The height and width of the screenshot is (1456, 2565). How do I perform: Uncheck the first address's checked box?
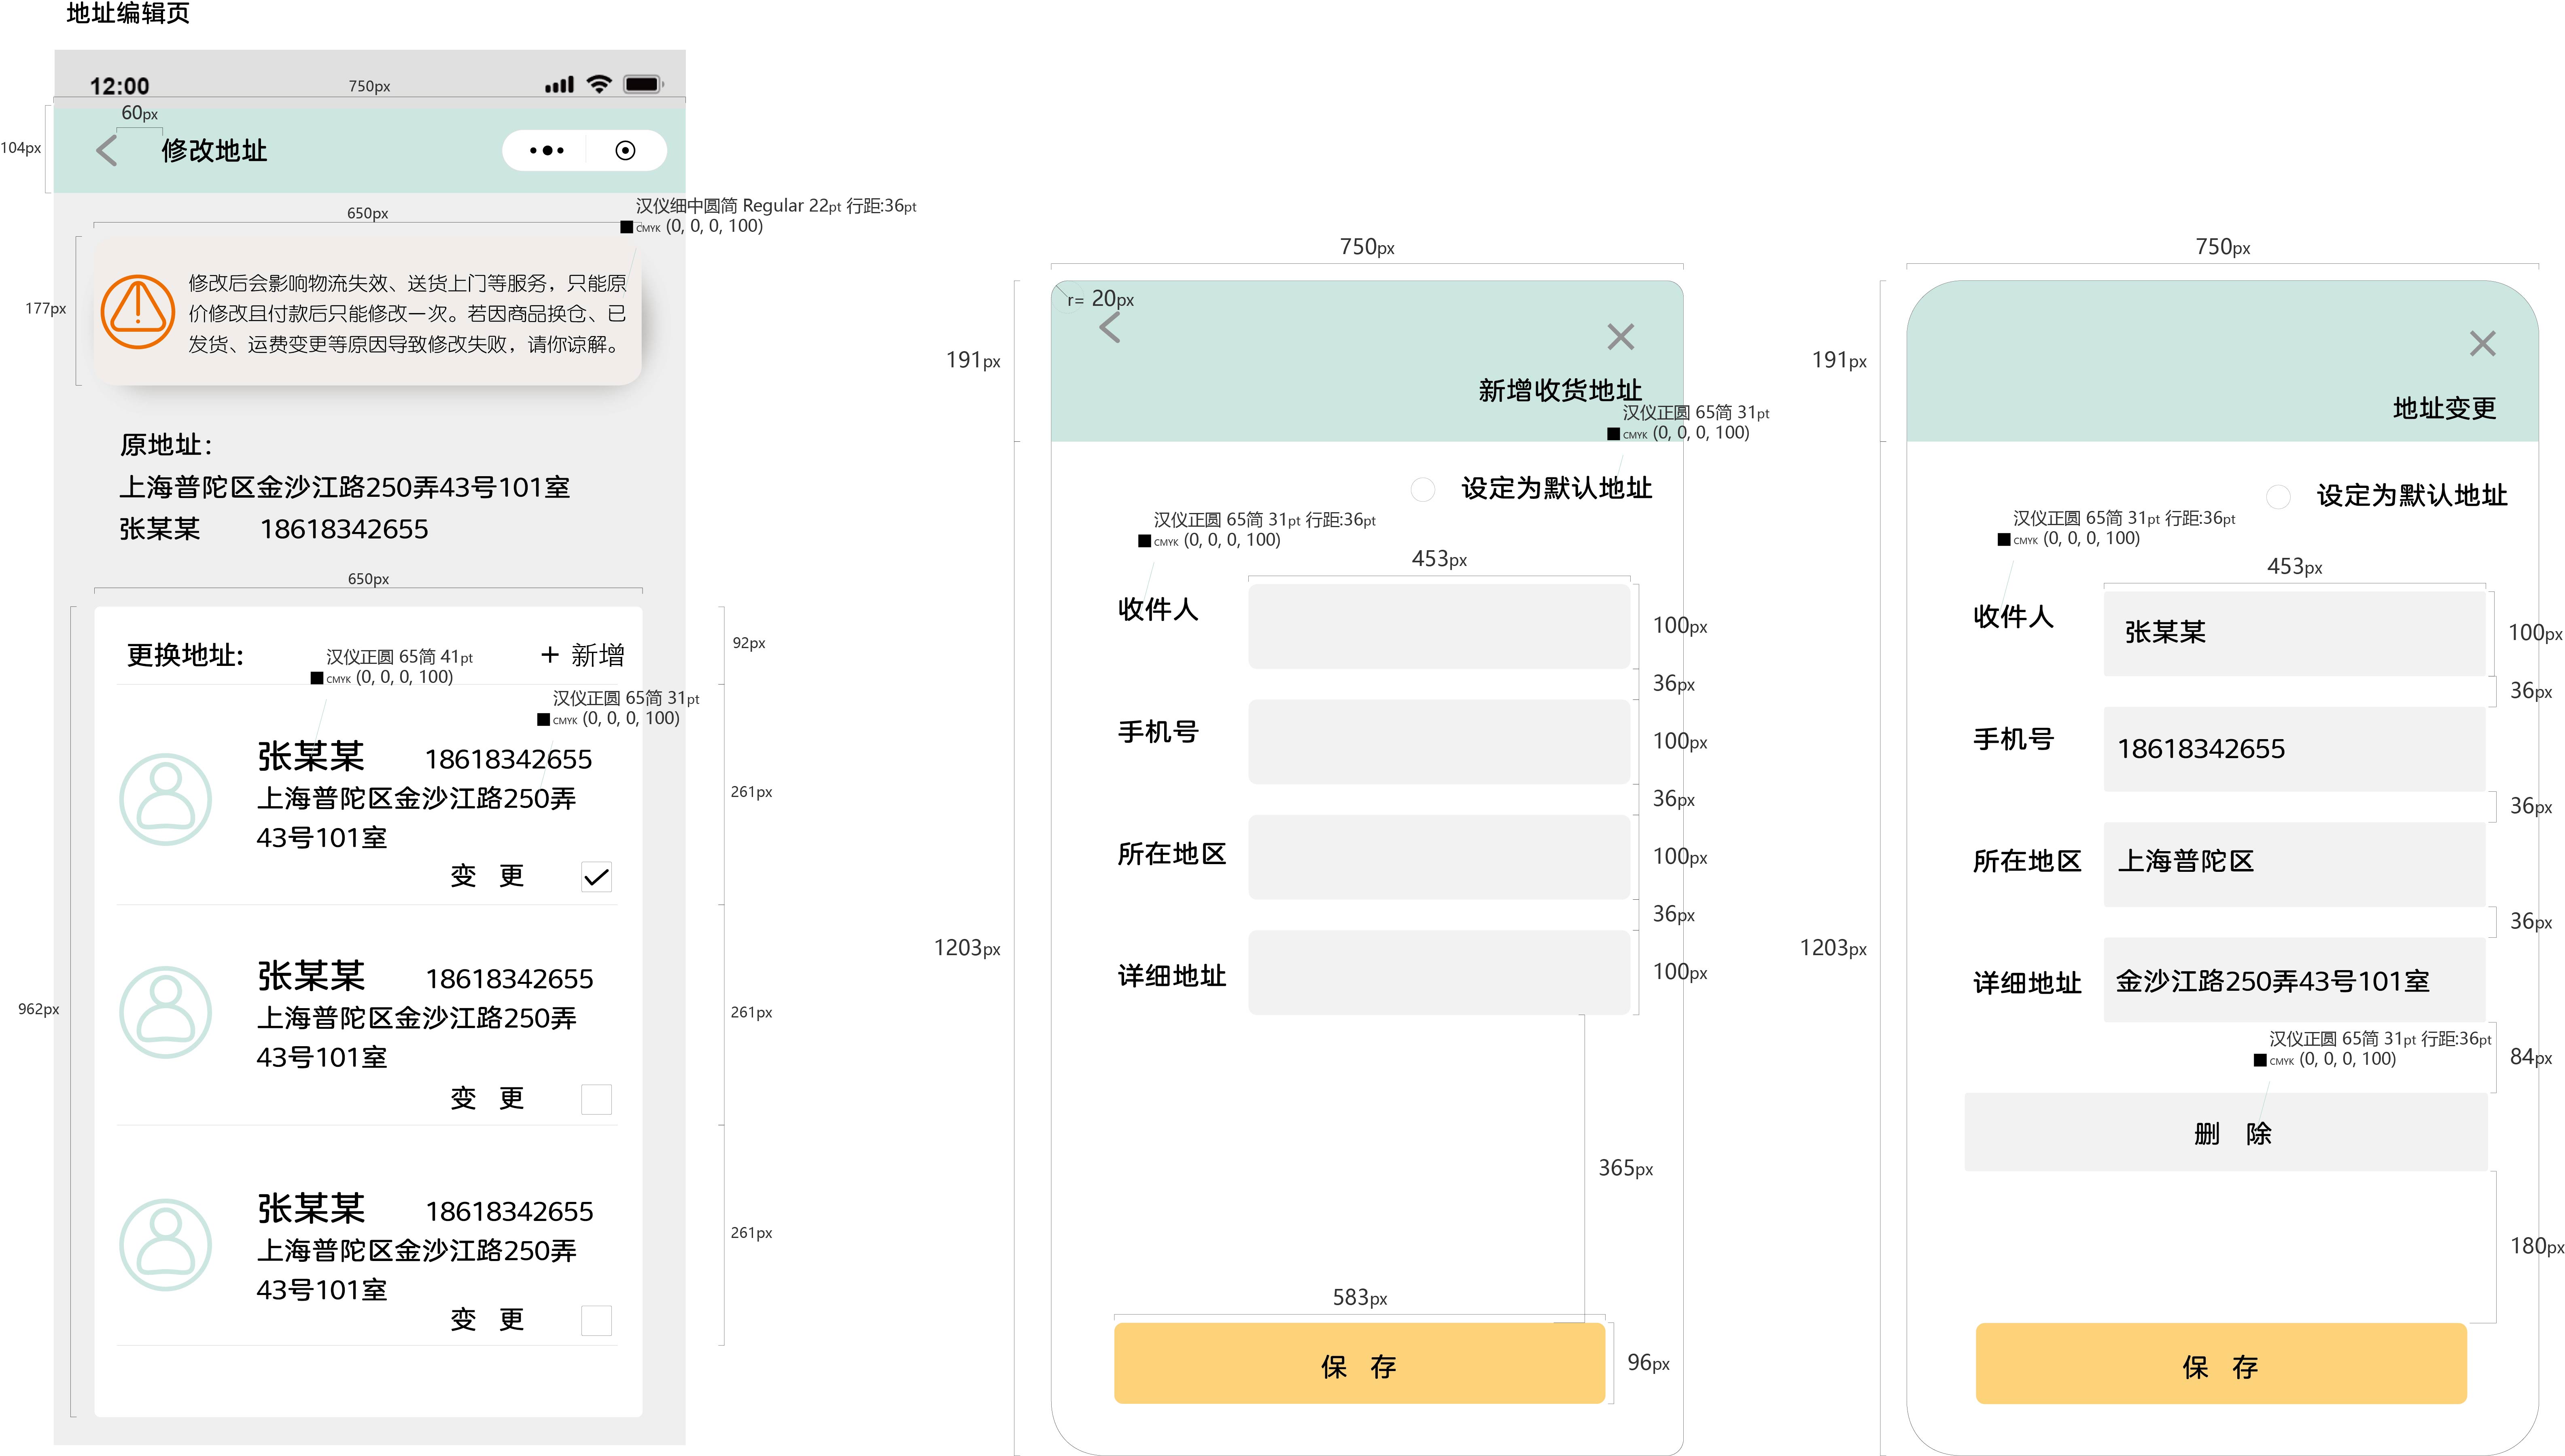point(596,877)
